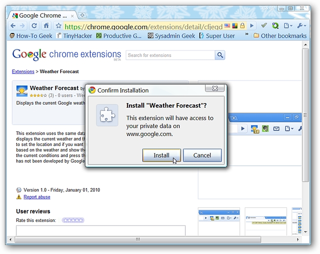
Task: Click the Version 1.0 date text
Action: (61, 190)
